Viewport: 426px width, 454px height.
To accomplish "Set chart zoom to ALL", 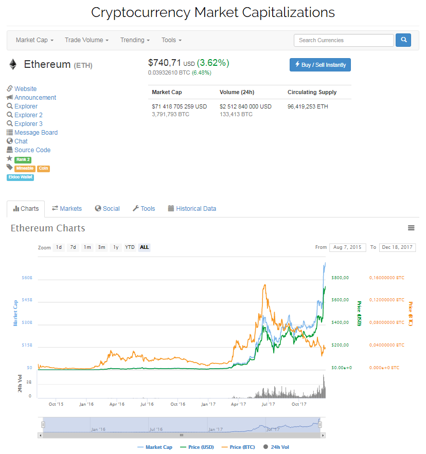I will click(x=145, y=247).
